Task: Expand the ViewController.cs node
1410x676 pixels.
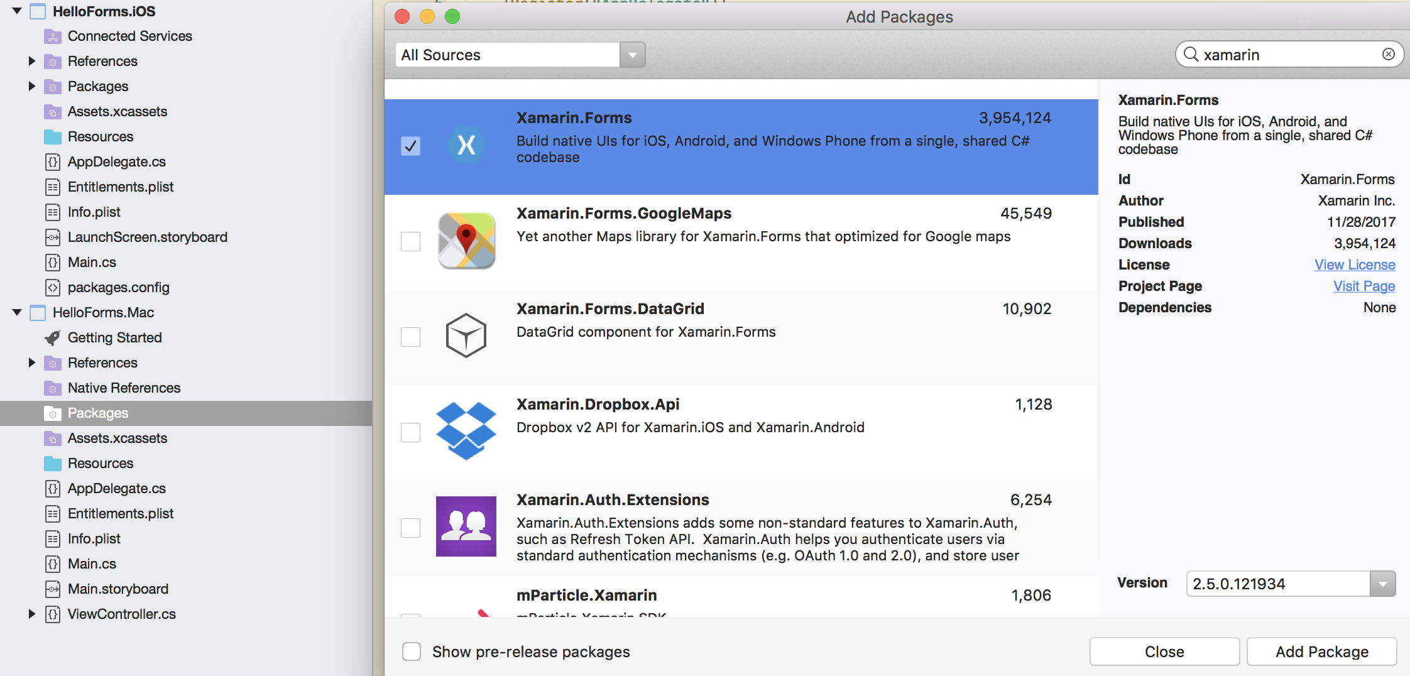Action: coord(32,614)
